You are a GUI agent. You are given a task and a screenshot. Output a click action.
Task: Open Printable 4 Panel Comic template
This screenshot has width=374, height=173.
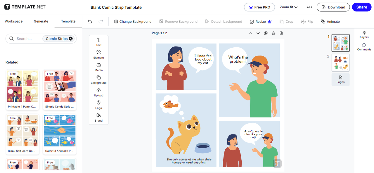pyautogui.click(x=22, y=90)
